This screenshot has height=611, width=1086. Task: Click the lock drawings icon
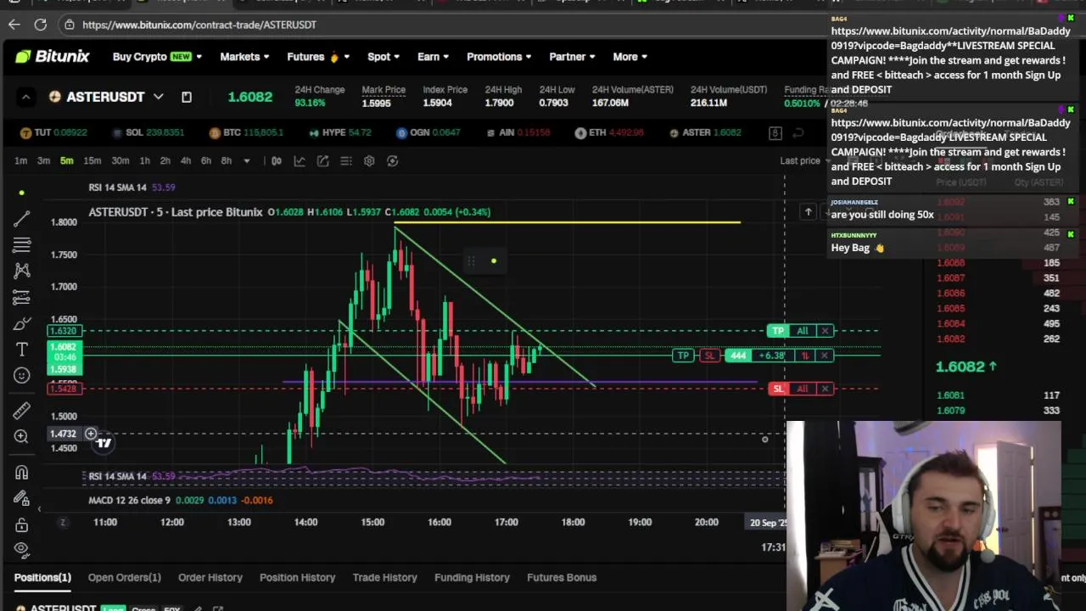22,525
